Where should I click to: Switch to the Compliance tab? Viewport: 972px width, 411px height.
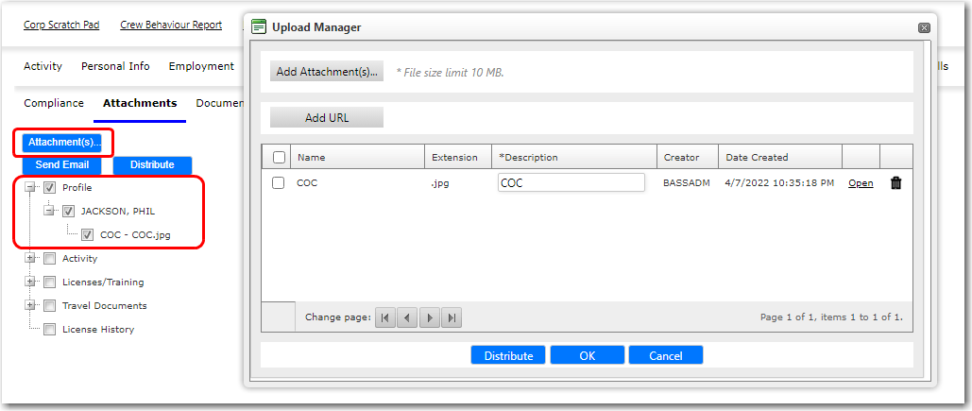tap(54, 103)
